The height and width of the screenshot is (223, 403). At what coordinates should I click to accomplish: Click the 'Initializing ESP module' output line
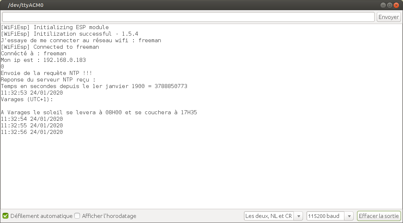[x=55, y=27]
